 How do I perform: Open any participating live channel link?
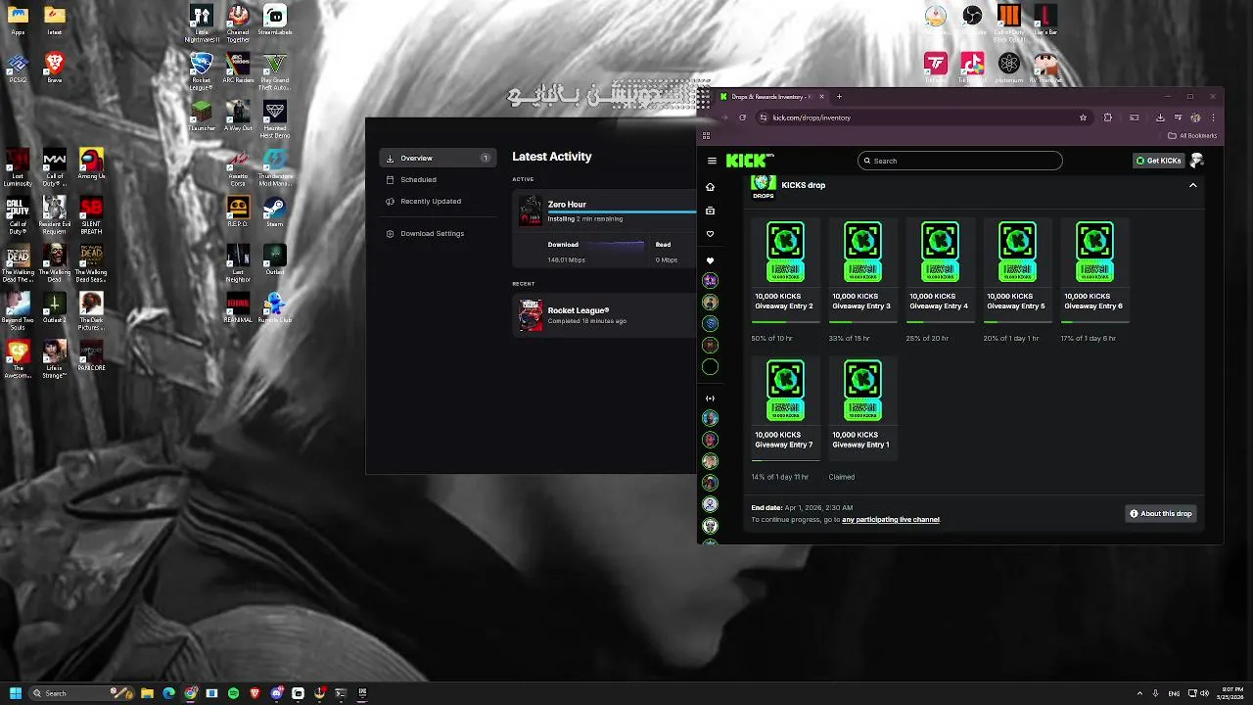pyautogui.click(x=891, y=520)
